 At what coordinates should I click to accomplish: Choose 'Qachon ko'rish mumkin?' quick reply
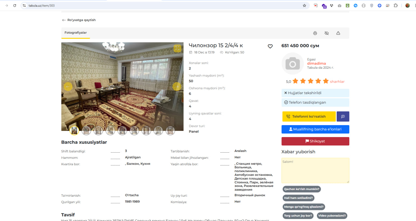pos(302,189)
